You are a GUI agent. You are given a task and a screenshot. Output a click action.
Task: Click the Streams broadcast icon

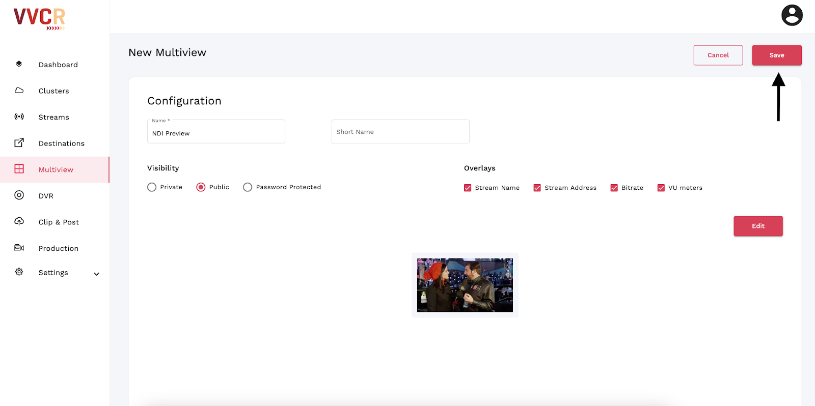pyautogui.click(x=19, y=117)
